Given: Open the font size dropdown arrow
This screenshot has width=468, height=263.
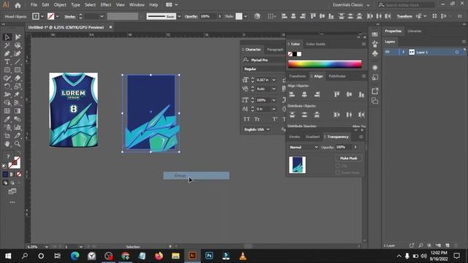Looking at the screenshot, I should [273, 80].
